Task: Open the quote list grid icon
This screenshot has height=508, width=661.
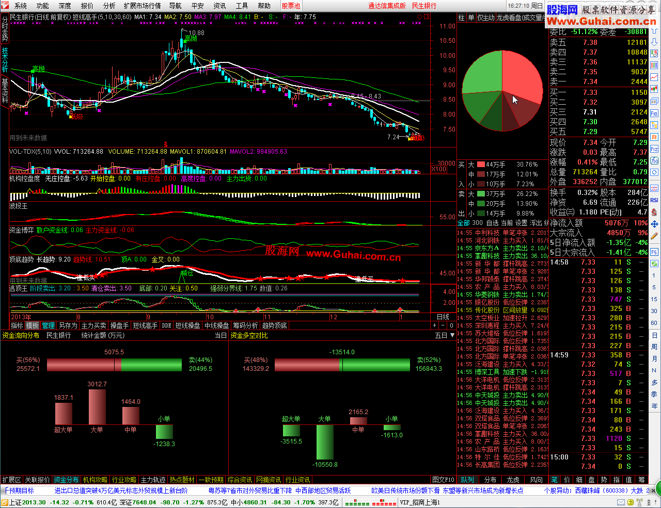Action: (654, 64)
